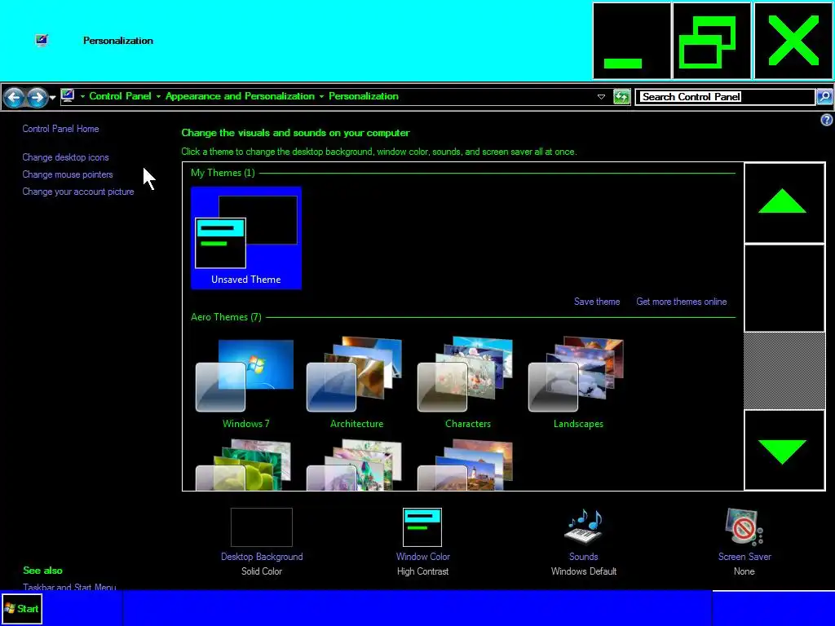Select the pastel flowers theme in bottom row
The width and height of the screenshot is (835, 626).
point(354,464)
